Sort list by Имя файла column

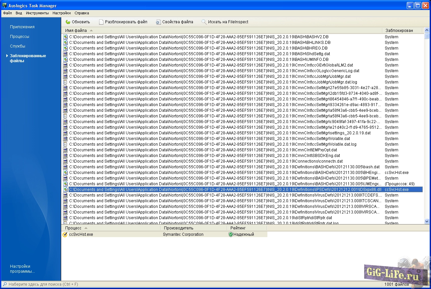tap(76, 31)
